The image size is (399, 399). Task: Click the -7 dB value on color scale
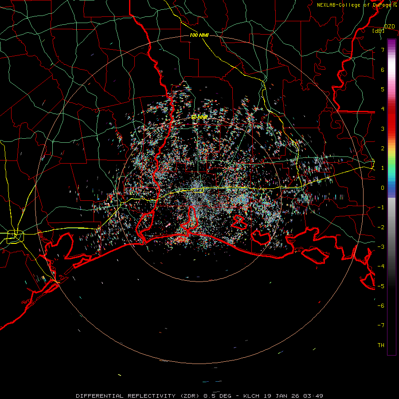(x=381, y=325)
